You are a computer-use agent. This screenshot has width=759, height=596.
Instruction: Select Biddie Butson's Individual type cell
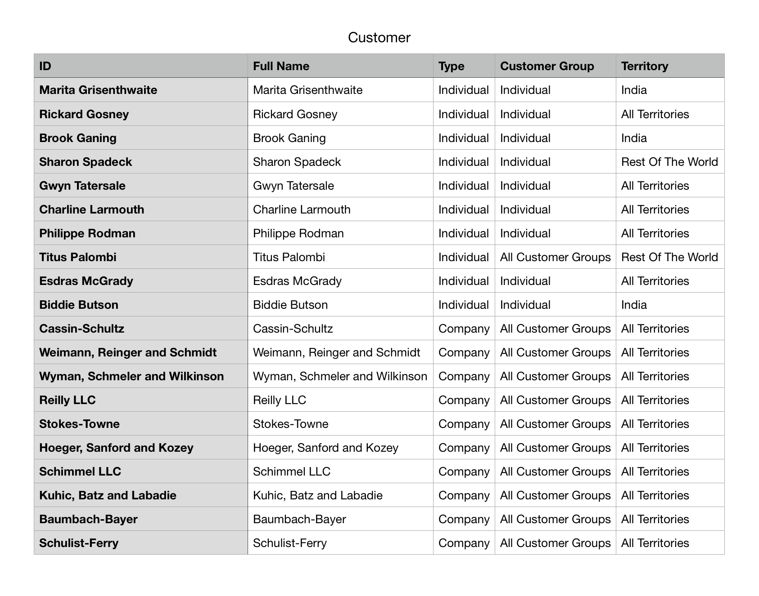[464, 304]
